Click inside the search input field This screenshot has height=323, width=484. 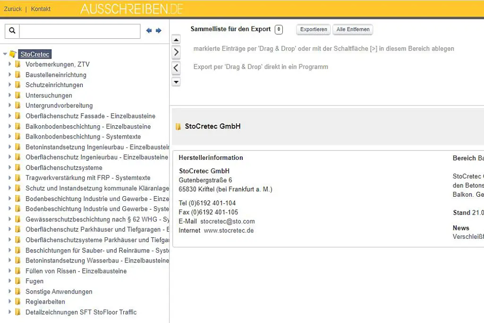click(80, 30)
